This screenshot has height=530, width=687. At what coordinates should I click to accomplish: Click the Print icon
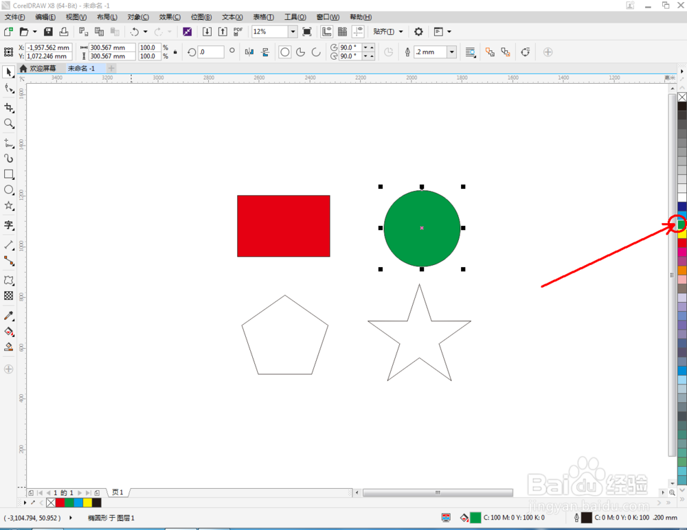pos(64,32)
